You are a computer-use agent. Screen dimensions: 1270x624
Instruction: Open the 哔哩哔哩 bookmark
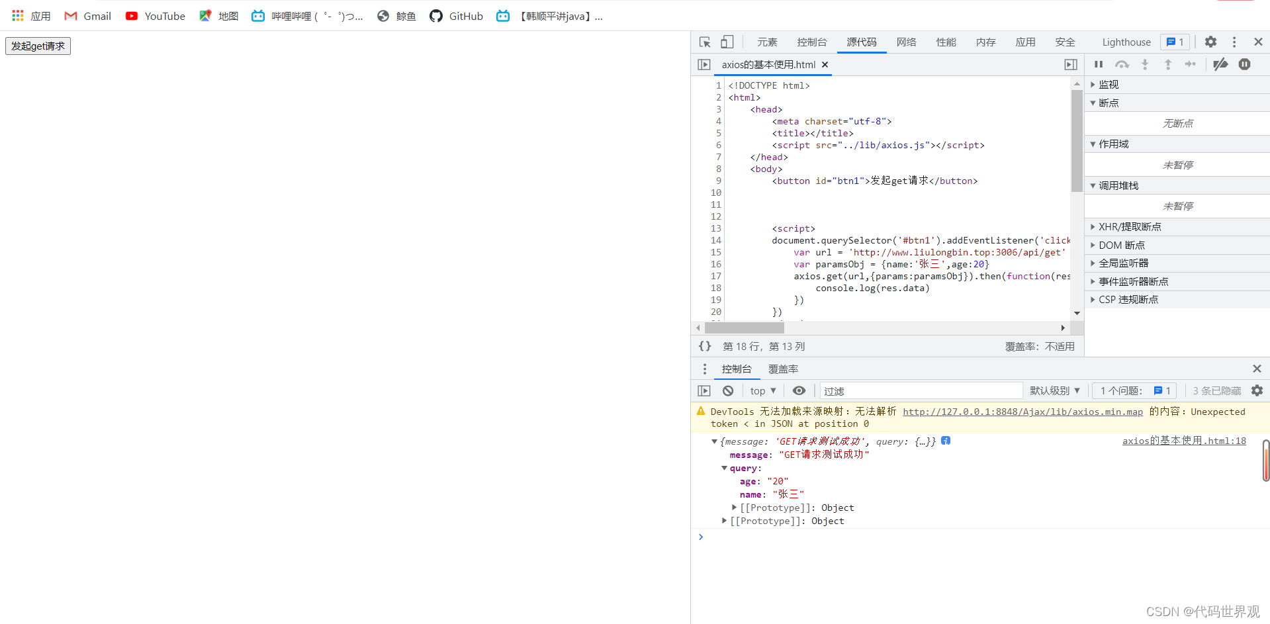tap(307, 16)
